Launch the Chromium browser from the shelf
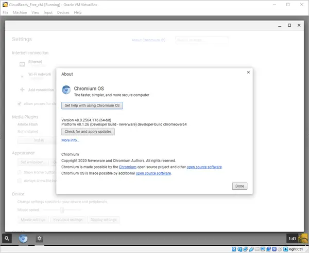 click(x=23, y=239)
